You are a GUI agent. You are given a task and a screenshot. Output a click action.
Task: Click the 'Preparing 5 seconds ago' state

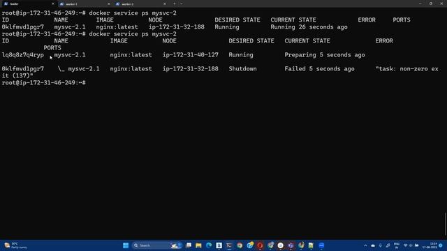point(325,55)
